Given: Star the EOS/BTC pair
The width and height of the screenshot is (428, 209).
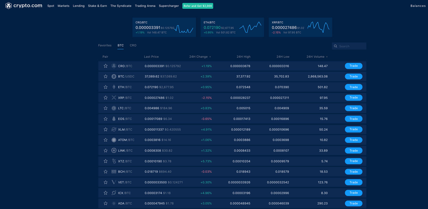Looking at the screenshot, I should tap(106, 119).
